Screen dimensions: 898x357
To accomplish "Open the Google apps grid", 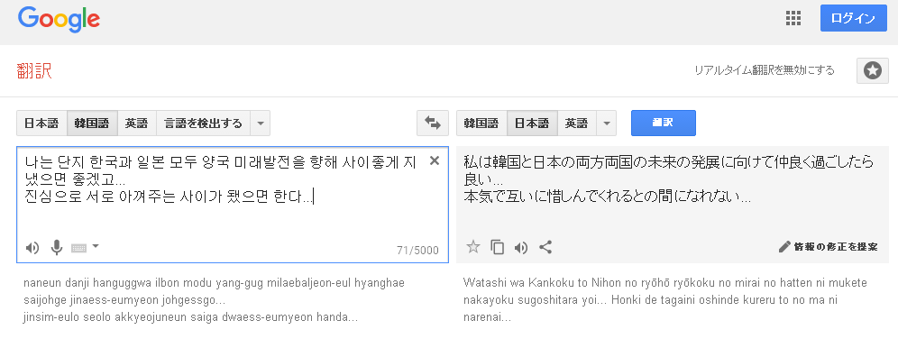I will [793, 18].
